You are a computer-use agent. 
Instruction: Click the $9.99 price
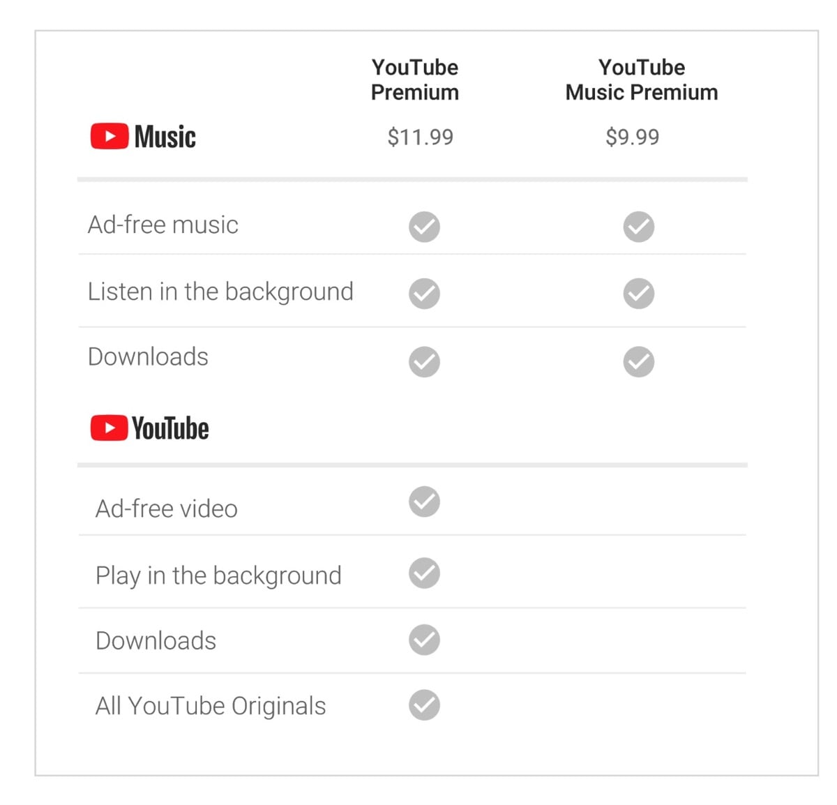coord(632,137)
